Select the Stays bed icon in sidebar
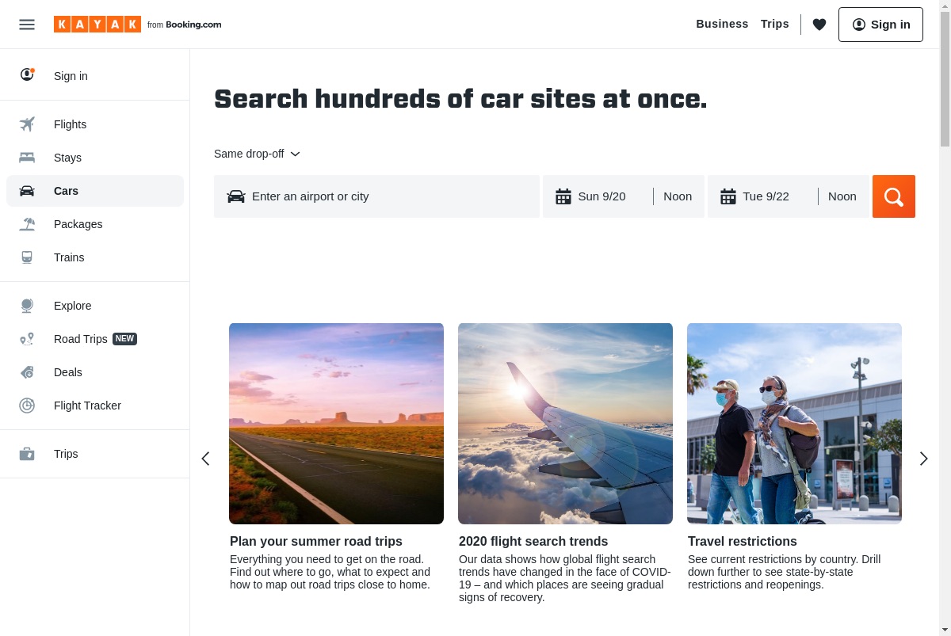The width and height of the screenshot is (951, 636). click(27, 158)
